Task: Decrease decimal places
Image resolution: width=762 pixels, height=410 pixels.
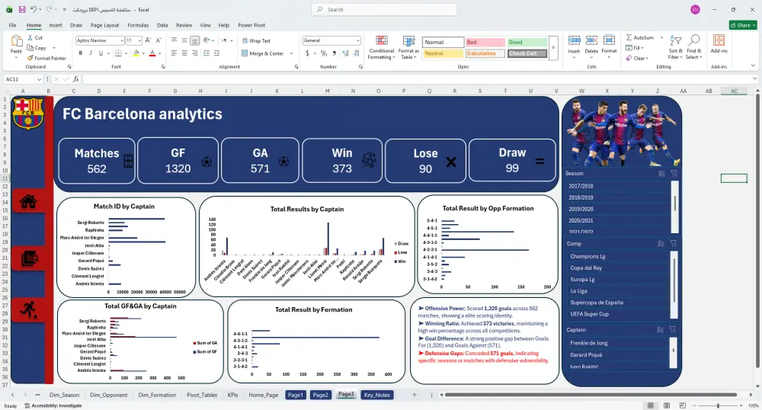Action: (357, 53)
